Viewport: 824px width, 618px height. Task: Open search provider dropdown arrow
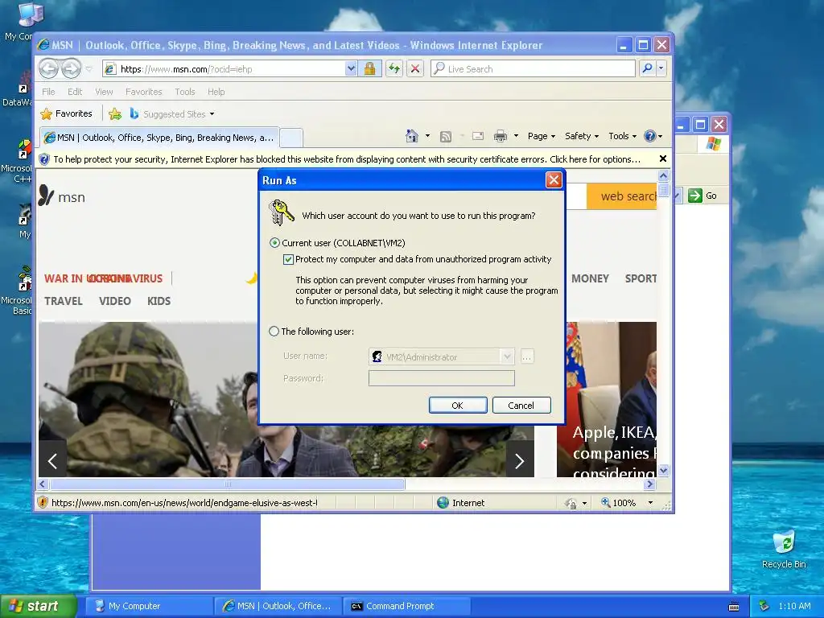click(661, 68)
